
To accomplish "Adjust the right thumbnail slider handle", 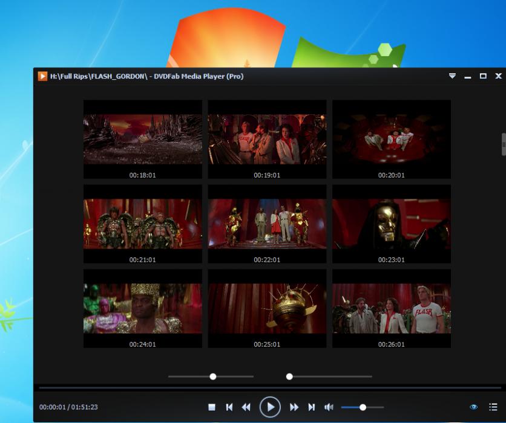I will pyautogui.click(x=289, y=376).
